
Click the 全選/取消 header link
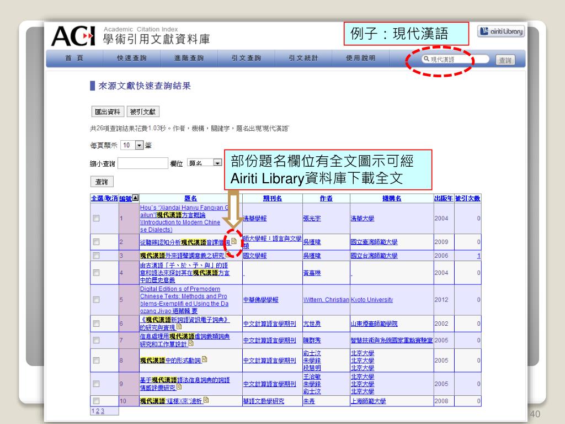104,198
